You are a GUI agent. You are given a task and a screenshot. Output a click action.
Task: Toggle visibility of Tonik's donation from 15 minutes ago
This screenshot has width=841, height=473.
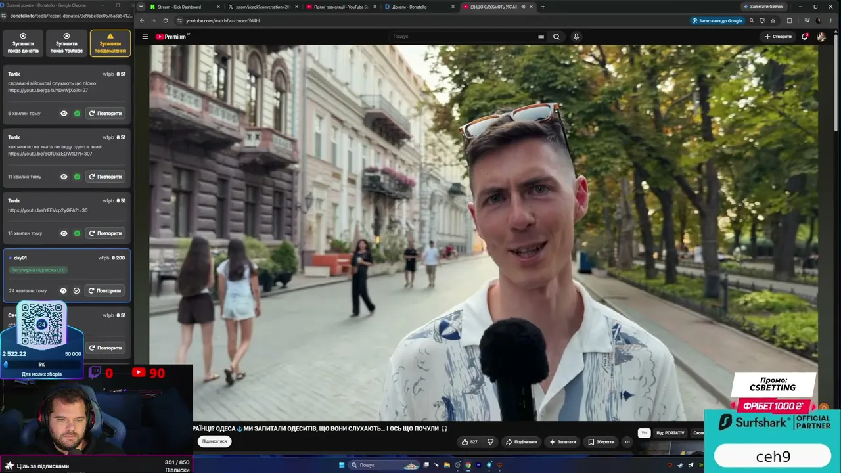64,233
